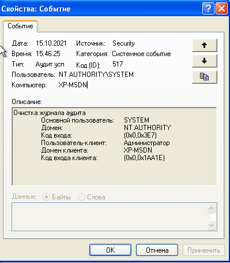Click the Описание: label
Viewport: 230px width, 263px height.
click(27, 102)
